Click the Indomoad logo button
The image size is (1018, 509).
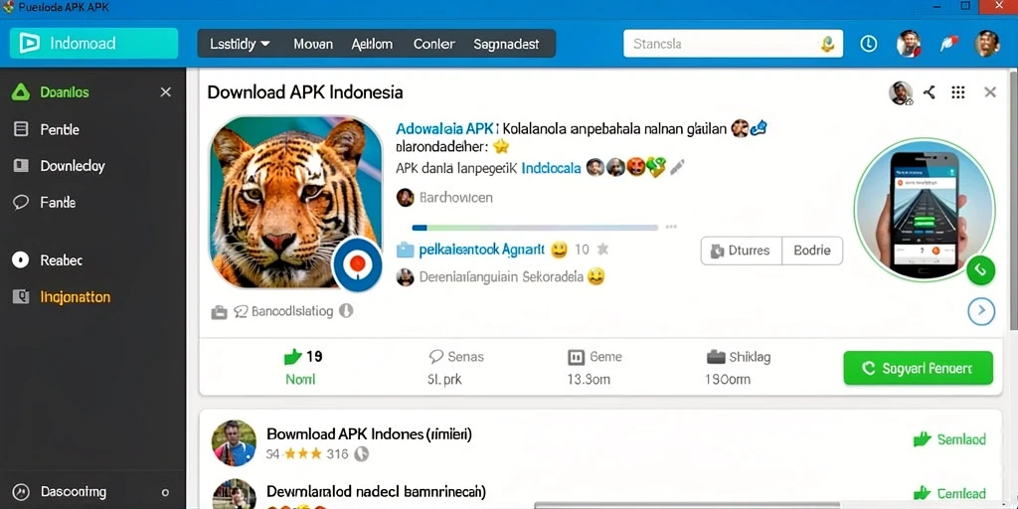point(93,44)
